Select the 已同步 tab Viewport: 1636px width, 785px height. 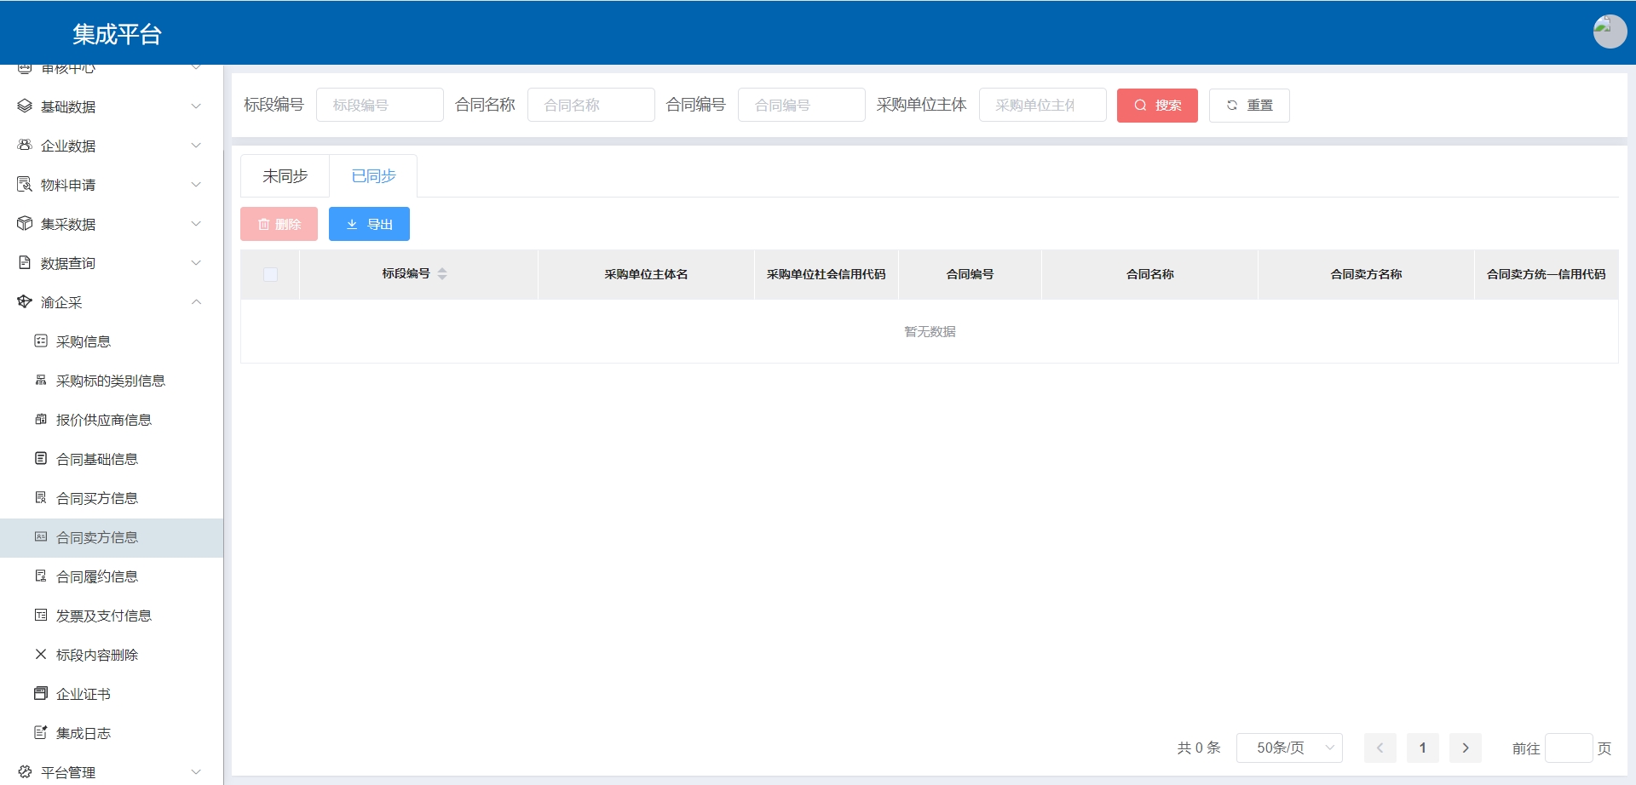[373, 176]
